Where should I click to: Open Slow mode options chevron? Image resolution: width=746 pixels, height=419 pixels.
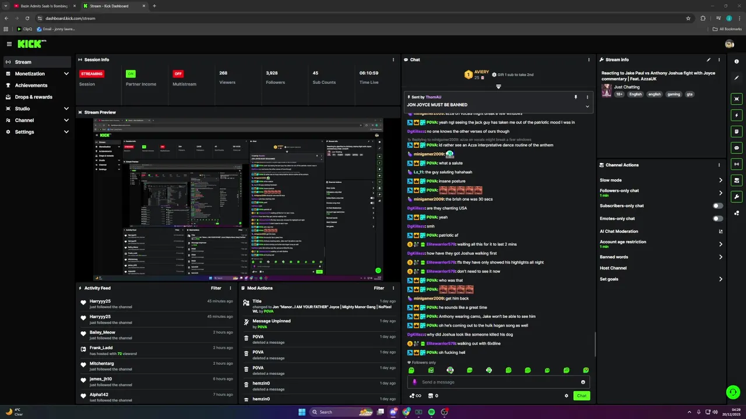point(720,180)
